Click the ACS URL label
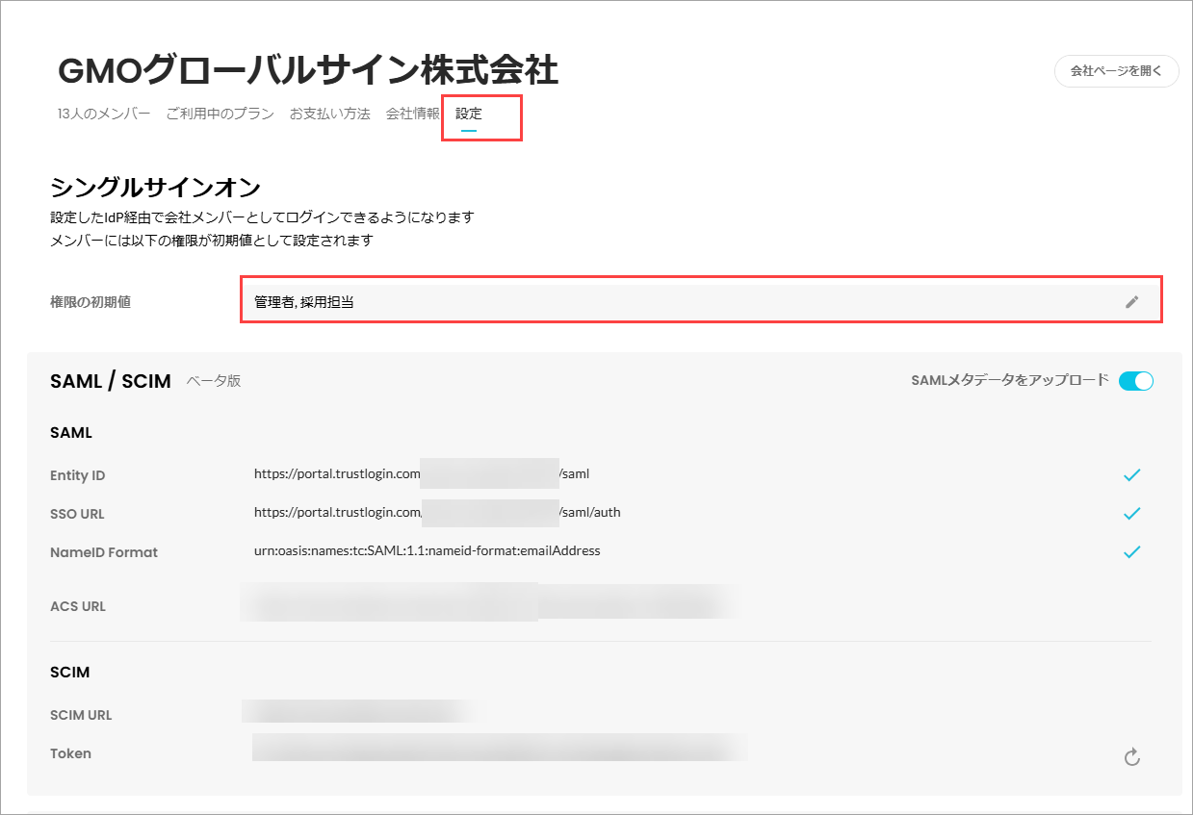 coord(78,606)
